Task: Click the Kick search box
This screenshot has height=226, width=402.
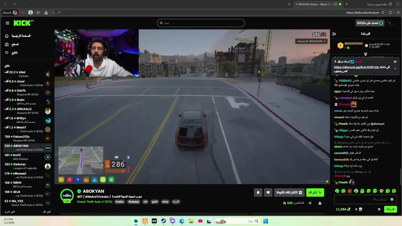Action: tap(201, 23)
